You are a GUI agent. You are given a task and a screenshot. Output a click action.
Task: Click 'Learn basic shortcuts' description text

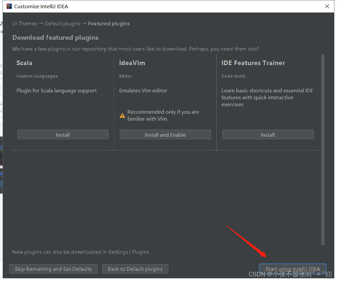(x=267, y=98)
